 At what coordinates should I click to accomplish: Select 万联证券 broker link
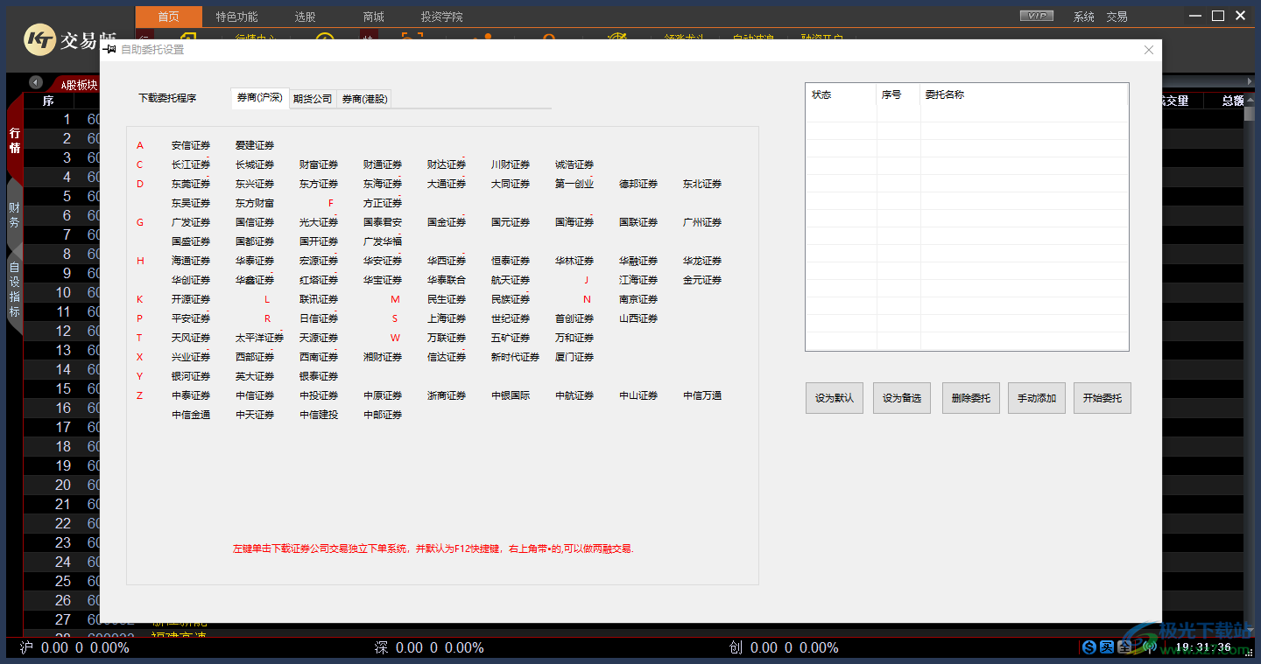(447, 338)
